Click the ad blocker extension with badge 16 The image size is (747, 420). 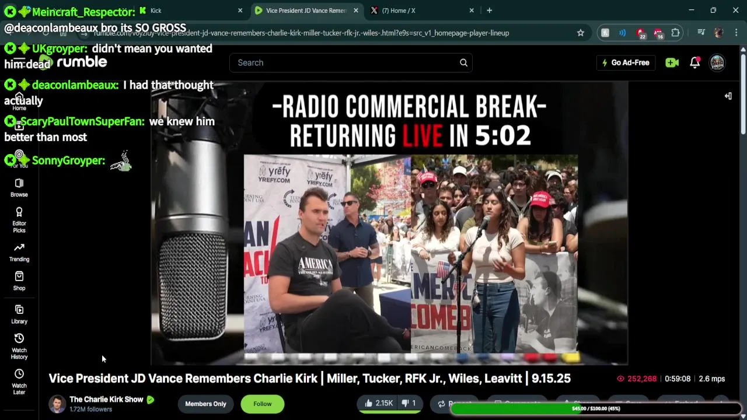(658, 33)
